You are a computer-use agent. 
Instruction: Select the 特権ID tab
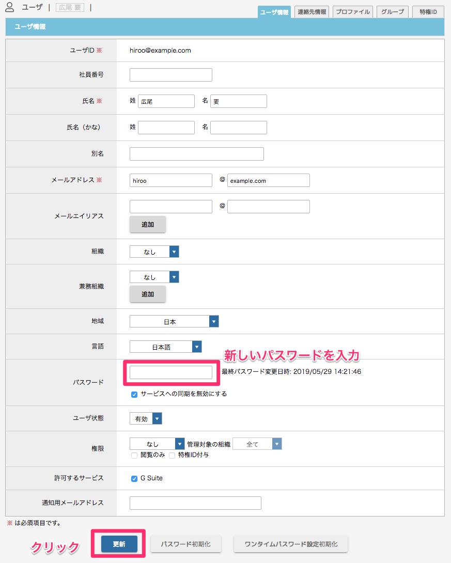coord(428,12)
